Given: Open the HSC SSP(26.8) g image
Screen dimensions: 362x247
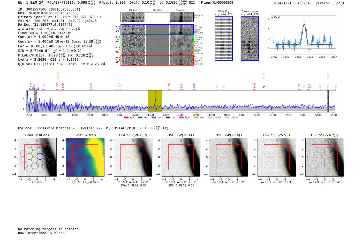Looking at the screenshot, I should pyautogui.click(x=133, y=157).
